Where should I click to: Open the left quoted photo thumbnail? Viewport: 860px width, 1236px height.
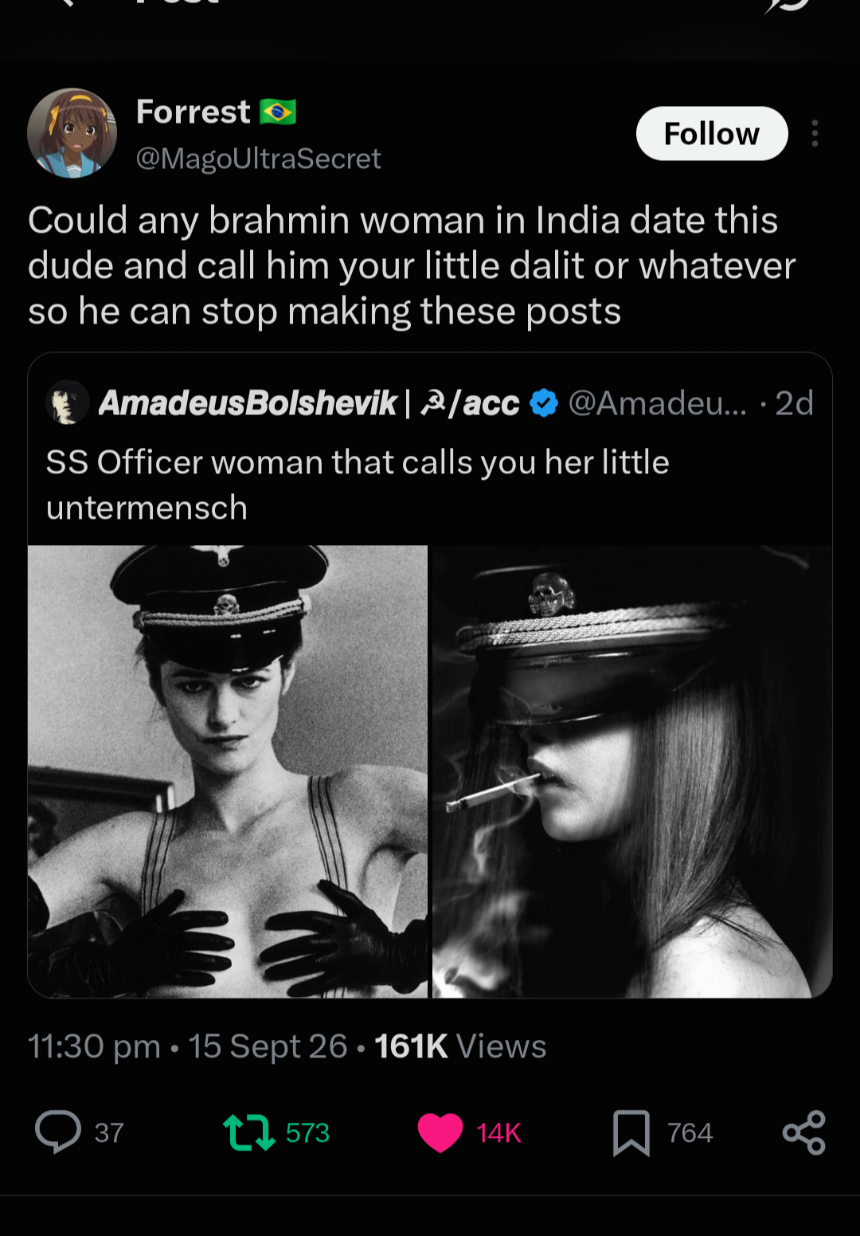click(x=228, y=771)
